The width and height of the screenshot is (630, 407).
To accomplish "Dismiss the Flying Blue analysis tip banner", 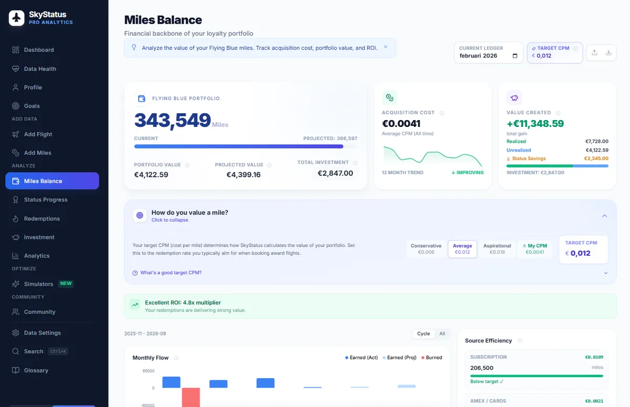I will 386,47.
